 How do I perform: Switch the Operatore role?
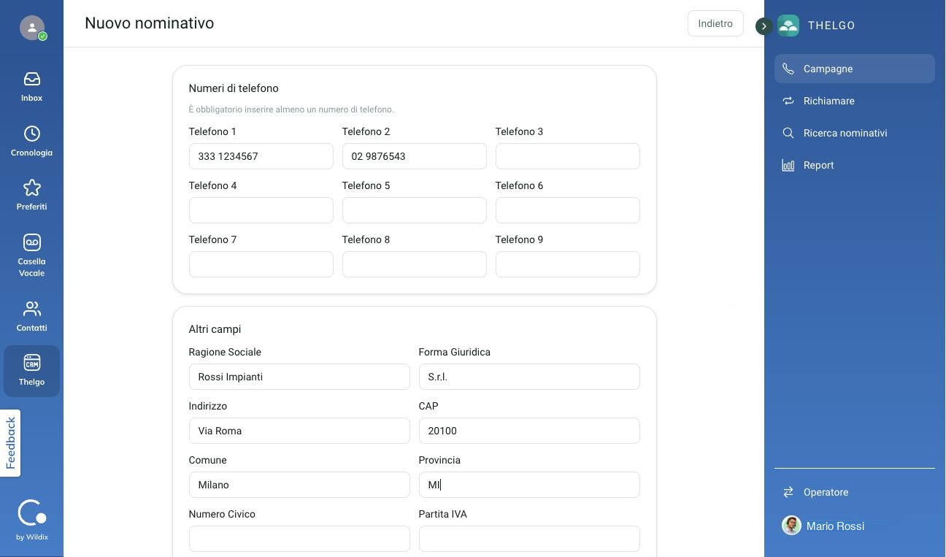coord(855,492)
